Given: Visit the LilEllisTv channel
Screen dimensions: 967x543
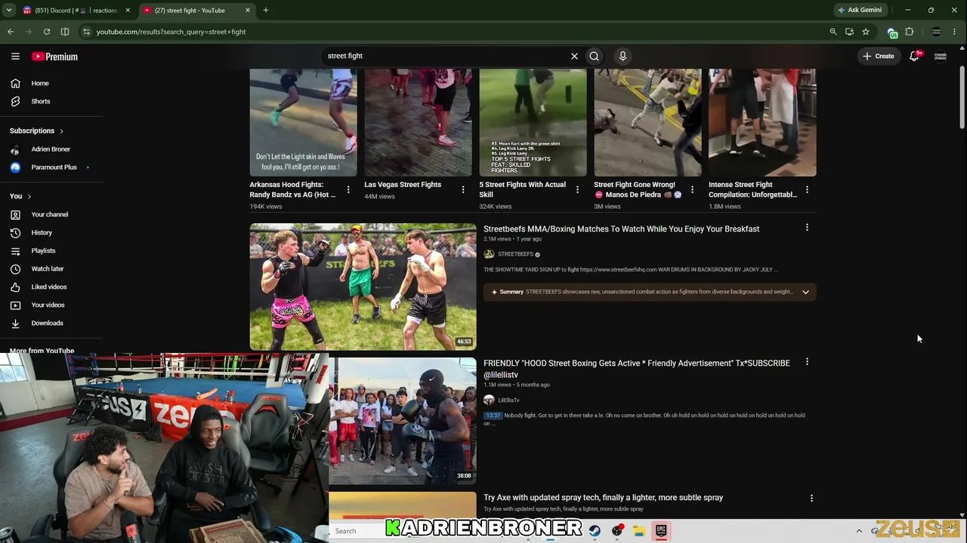Looking at the screenshot, I should pos(508,400).
